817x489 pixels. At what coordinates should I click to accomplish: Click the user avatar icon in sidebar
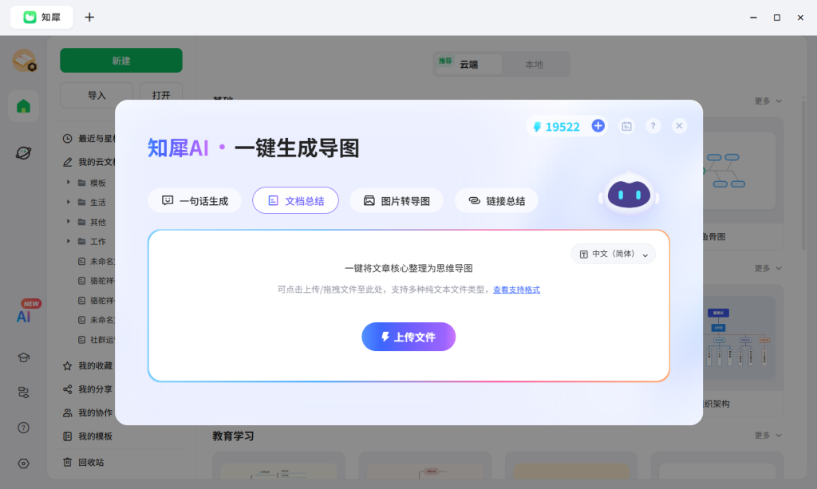click(x=25, y=61)
